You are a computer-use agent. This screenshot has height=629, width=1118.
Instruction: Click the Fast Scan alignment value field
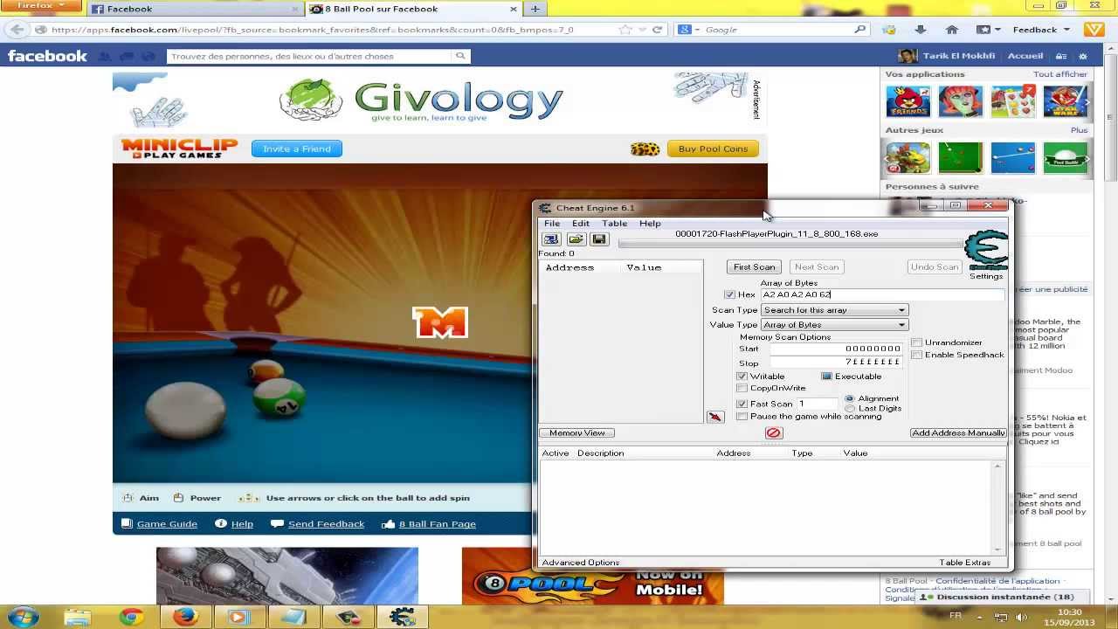[x=818, y=404]
